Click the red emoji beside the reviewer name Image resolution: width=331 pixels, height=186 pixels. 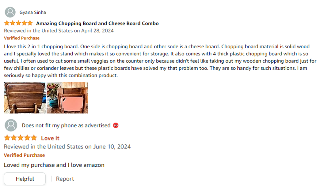(x=116, y=125)
